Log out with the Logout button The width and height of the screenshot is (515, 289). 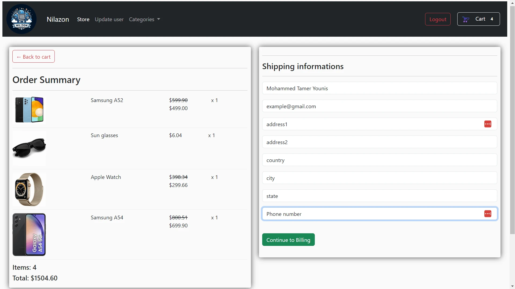438,19
